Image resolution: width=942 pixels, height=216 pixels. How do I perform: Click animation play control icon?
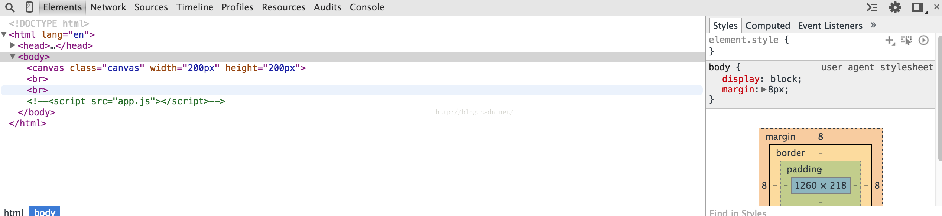tap(923, 40)
